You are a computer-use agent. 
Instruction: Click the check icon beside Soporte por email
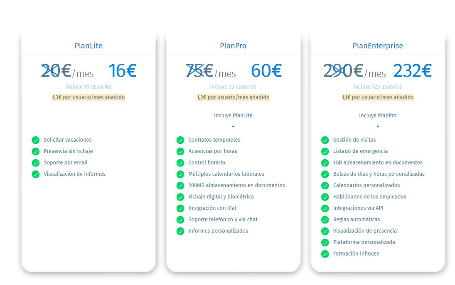click(36, 163)
